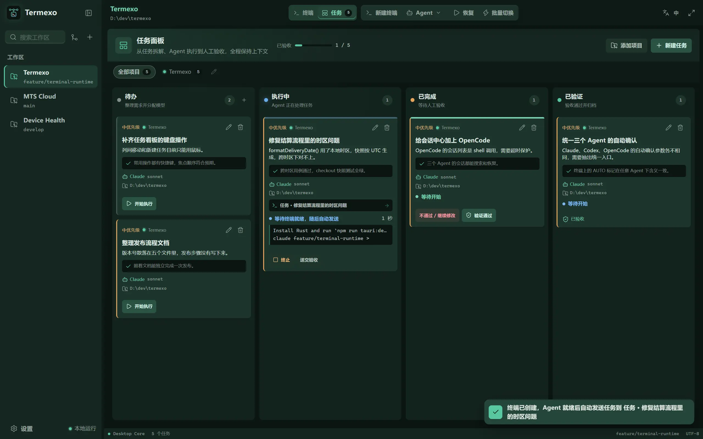Edit the project filter with the pencil icon
This screenshot has height=439, width=703.
coord(214,72)
